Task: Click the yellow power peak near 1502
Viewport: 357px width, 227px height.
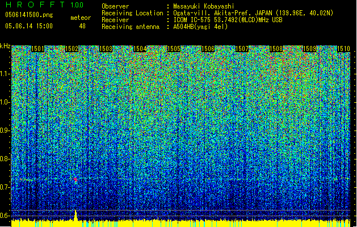Action: coord(75,215)
